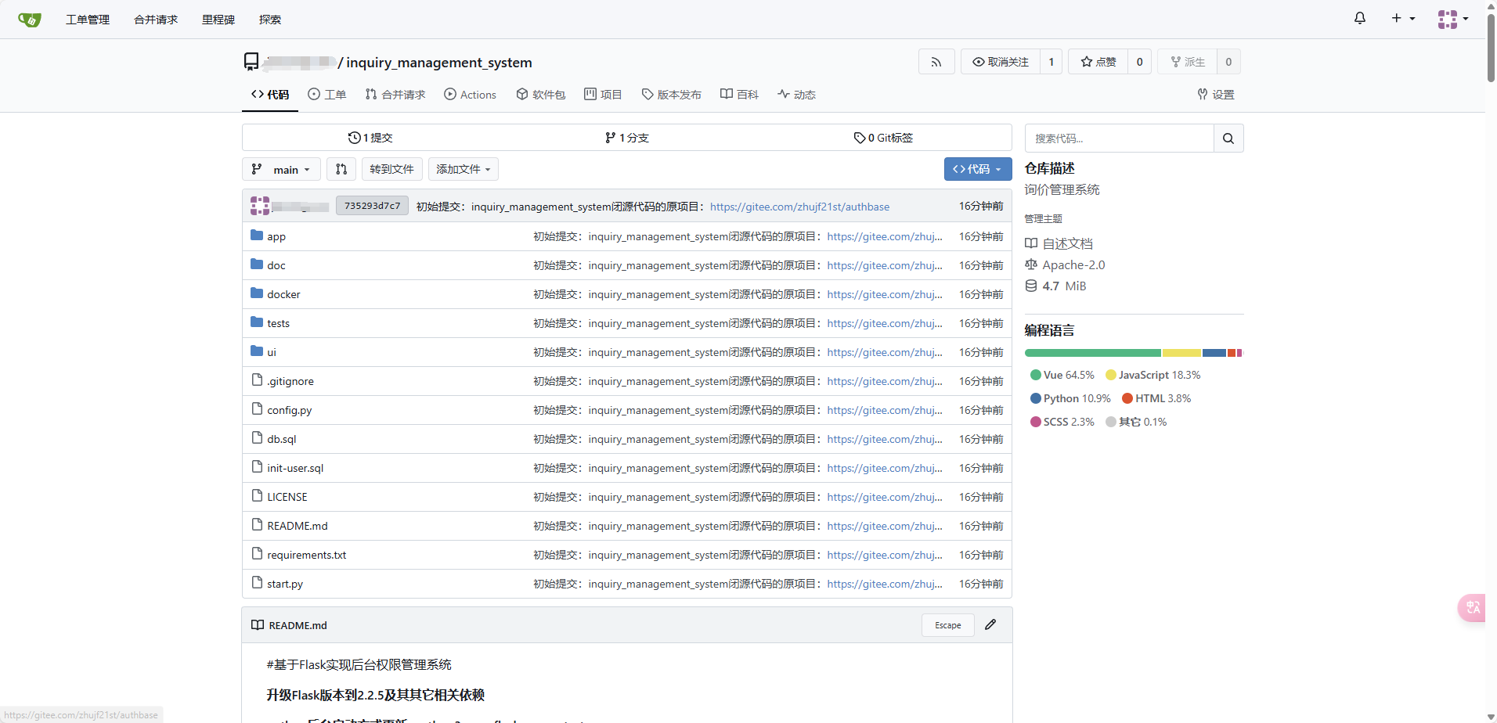
Task: Edit README.md using the pencil icon
Action: pyautogui.click(x=989, y=624)
